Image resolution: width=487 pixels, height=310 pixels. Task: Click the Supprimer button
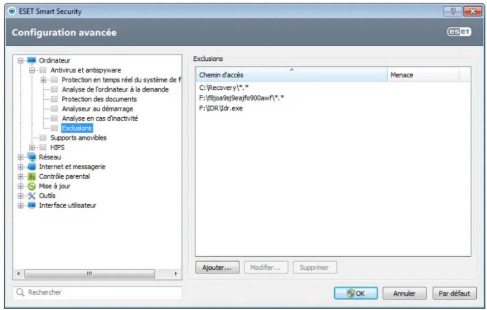tap(314, 267)
